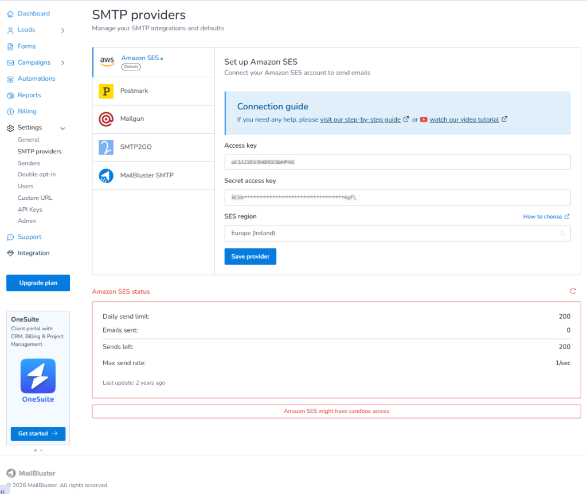Open Users settings page
This screenshot has width=587, height=494.
(25, 186)
